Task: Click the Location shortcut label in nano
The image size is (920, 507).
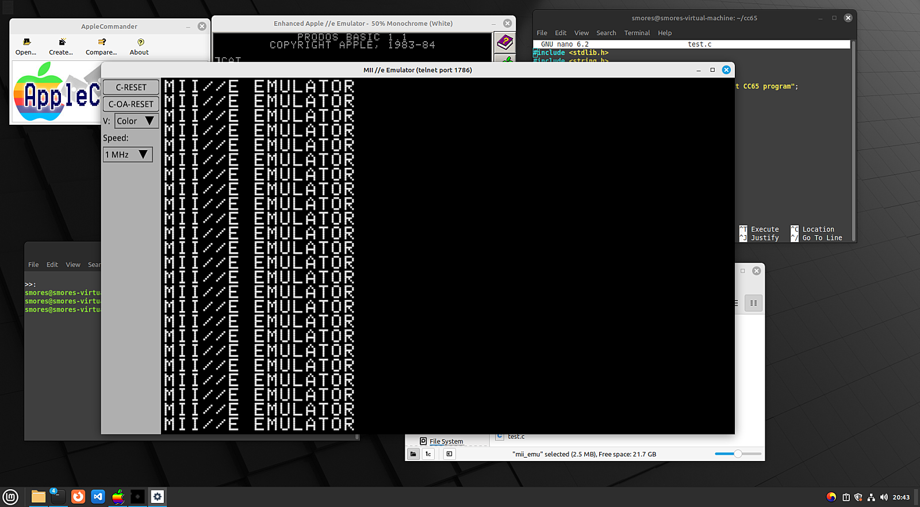Action: (818, 229)
